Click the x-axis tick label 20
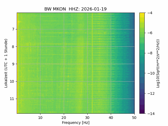Image resolution: width=168 pixels, height=126 pixels. tap(64, 118)
